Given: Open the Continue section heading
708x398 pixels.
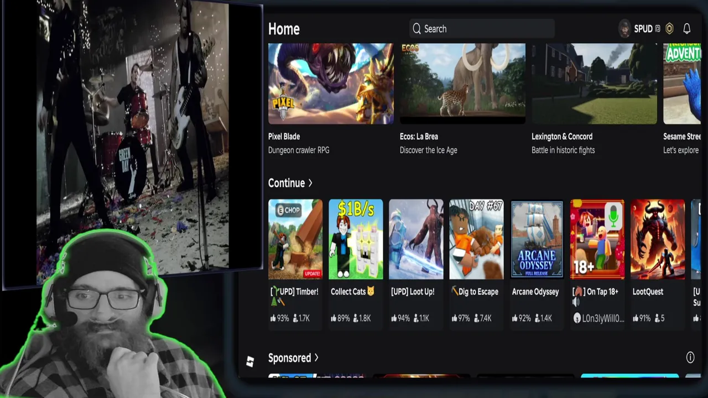Looking at the screenshot, I should tap(287, 183).
